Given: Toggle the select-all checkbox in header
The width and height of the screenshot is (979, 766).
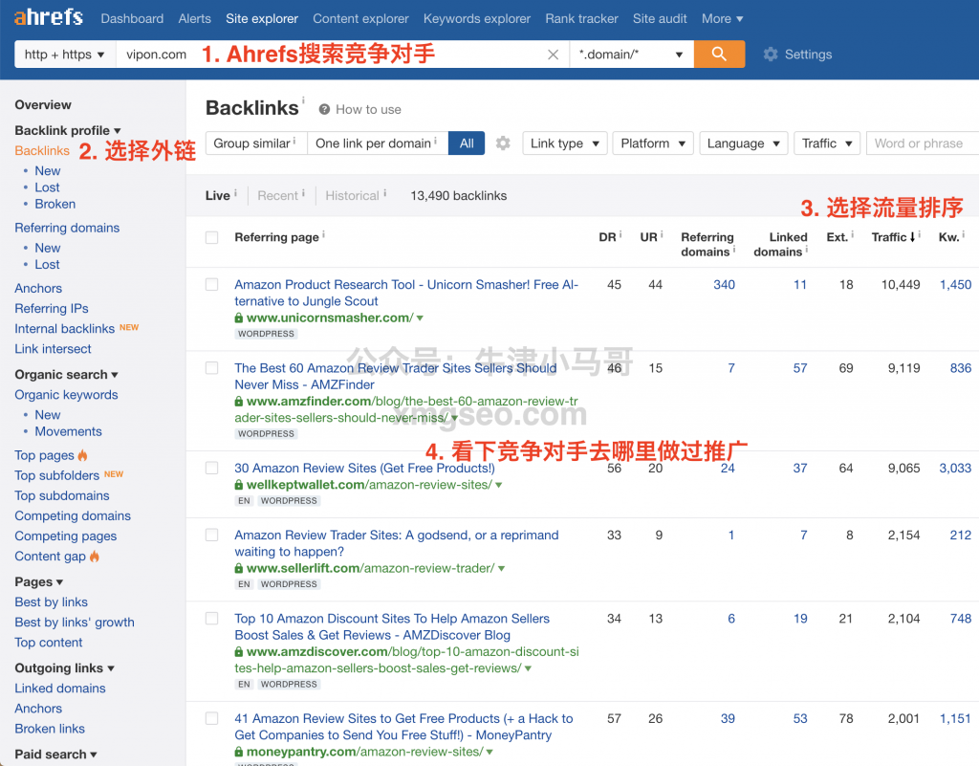Looking at the screenshot, I should point(212,237).
